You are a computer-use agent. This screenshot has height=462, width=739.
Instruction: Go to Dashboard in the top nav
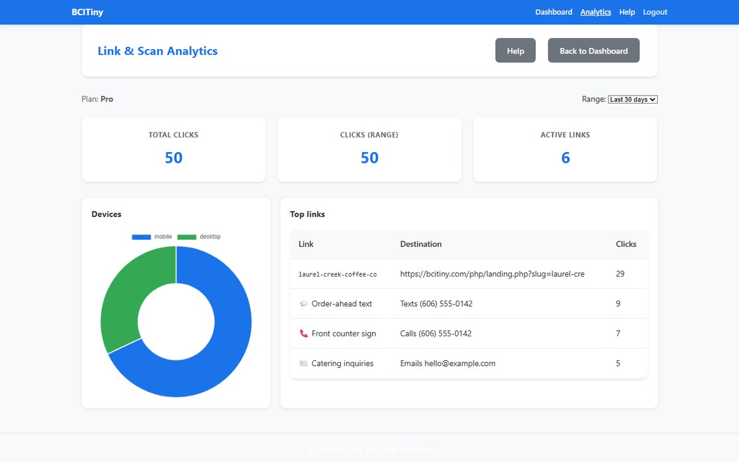pyautogui.click(x=554, y=12)
